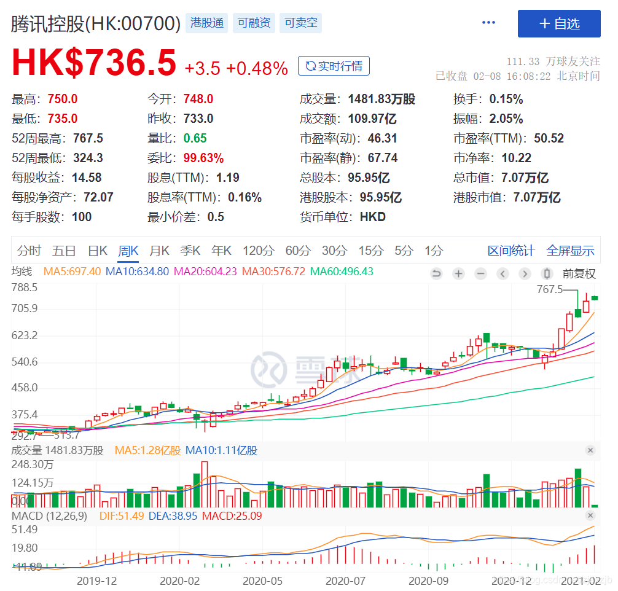
Task: Click the MA10:634.80 indicator label
Action: pos(137,272)
